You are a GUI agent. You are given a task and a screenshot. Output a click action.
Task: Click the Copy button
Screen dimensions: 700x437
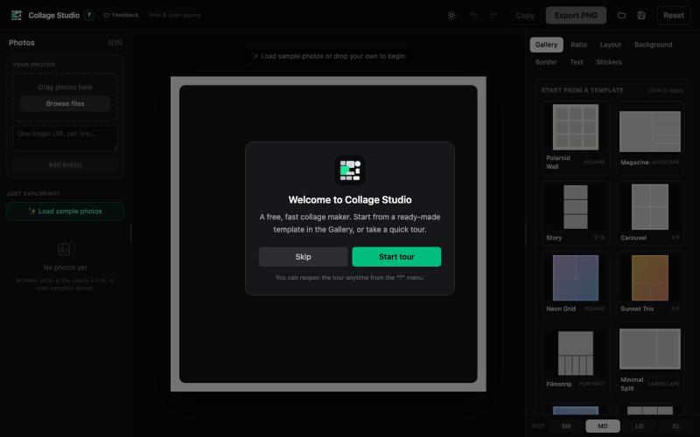[524, 15]
